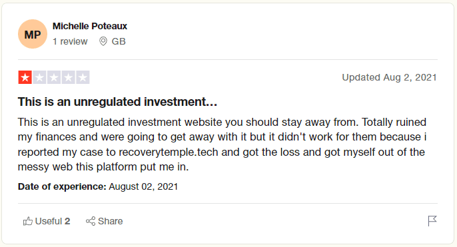This screenshot has width=457, height=247.
Task: Flag this review with the flag icon
Action: [432, 221]
